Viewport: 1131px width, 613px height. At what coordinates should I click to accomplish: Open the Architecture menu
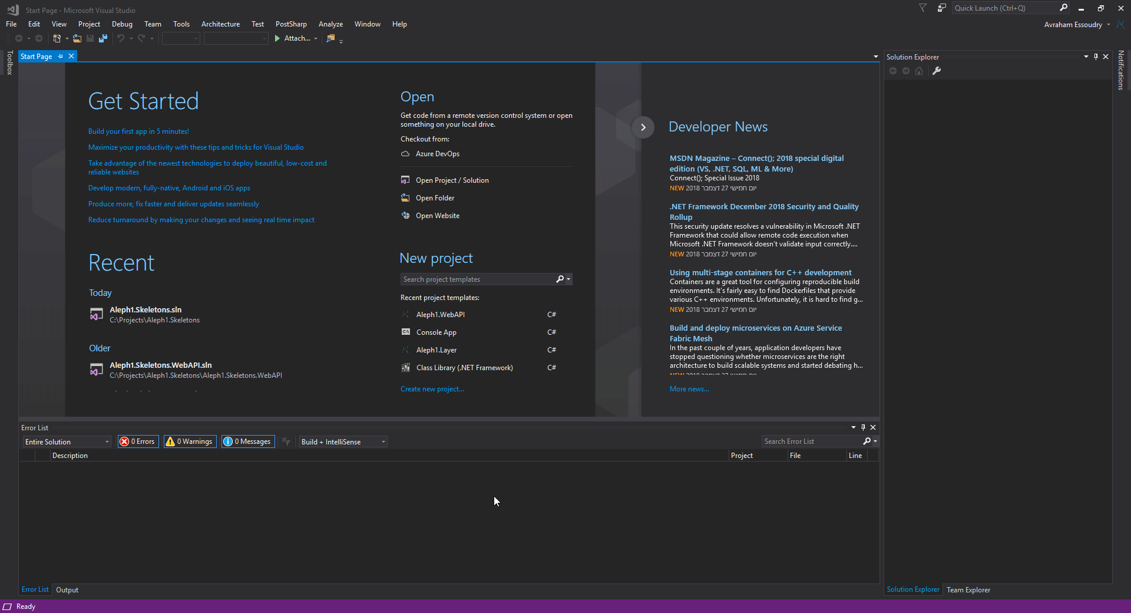(220, 24)
